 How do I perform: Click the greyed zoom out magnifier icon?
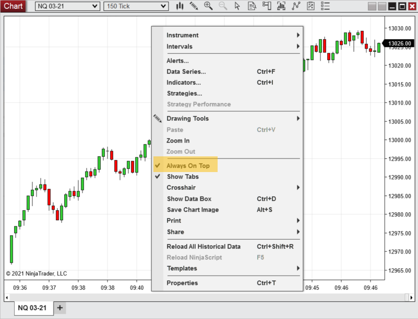pyautogui.click(x=223, y=6)
